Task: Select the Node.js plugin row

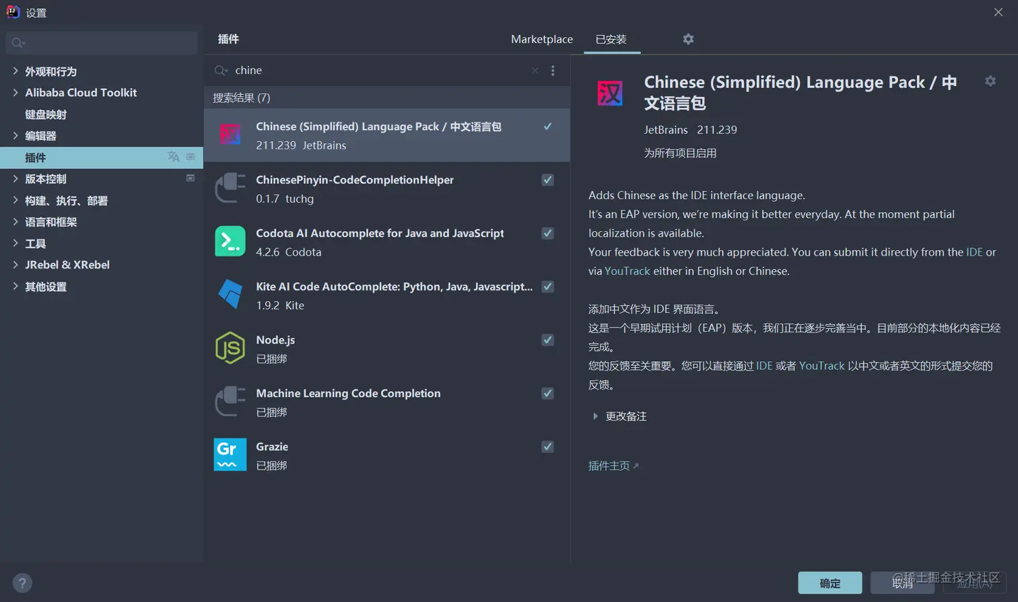Action: click(x=387, y=348)
